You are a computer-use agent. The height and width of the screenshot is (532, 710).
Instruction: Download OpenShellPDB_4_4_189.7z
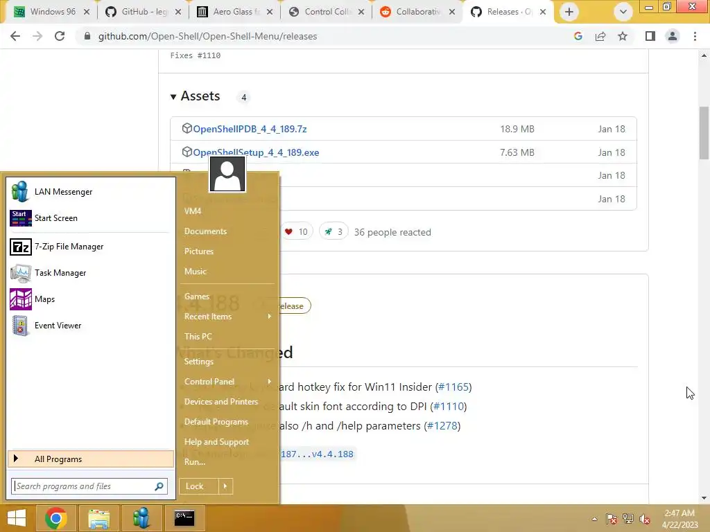[250, 129]
